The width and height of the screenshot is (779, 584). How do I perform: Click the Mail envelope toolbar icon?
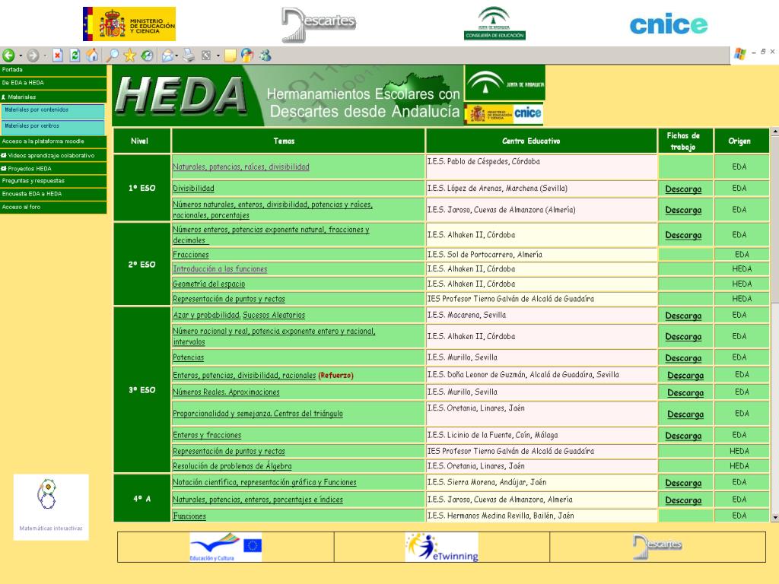point(167,55)
